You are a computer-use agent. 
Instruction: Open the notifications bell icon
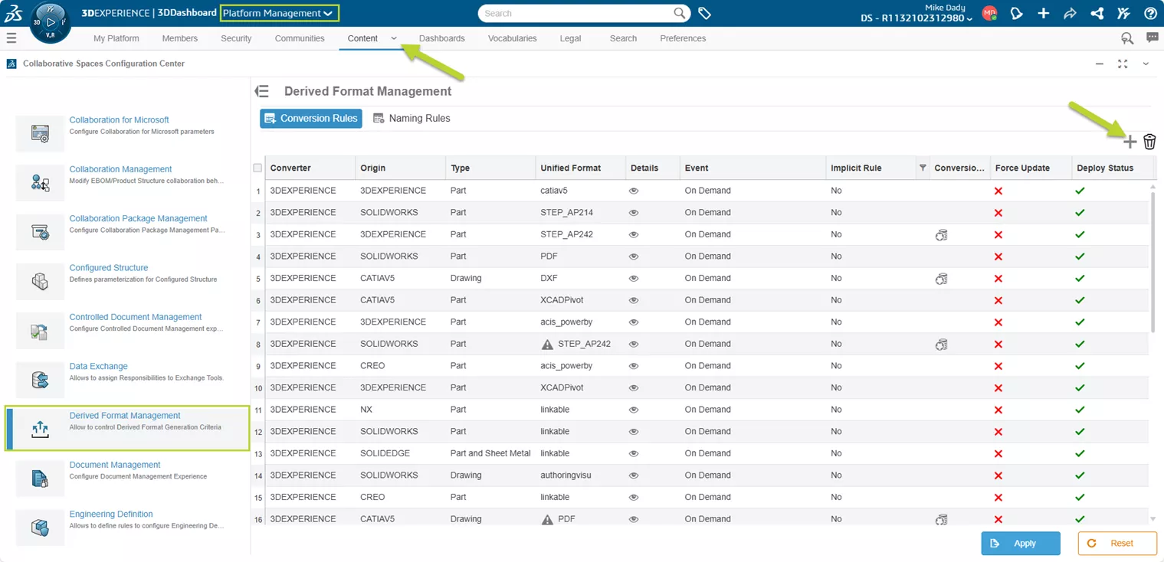tap(1017, 13)
